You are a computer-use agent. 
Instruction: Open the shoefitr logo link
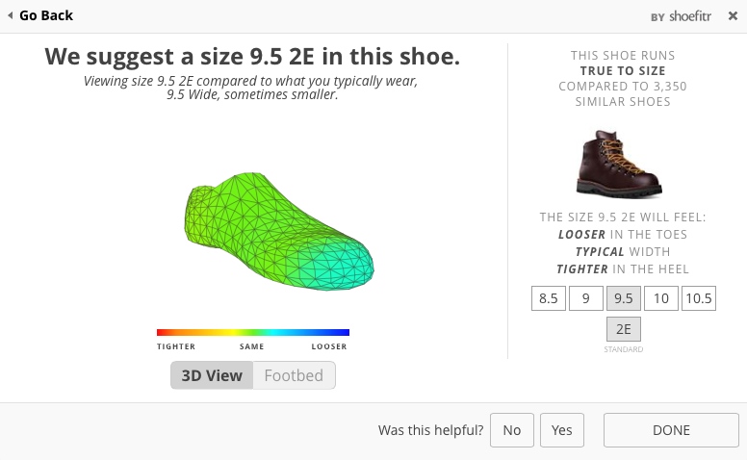[690, 16]
